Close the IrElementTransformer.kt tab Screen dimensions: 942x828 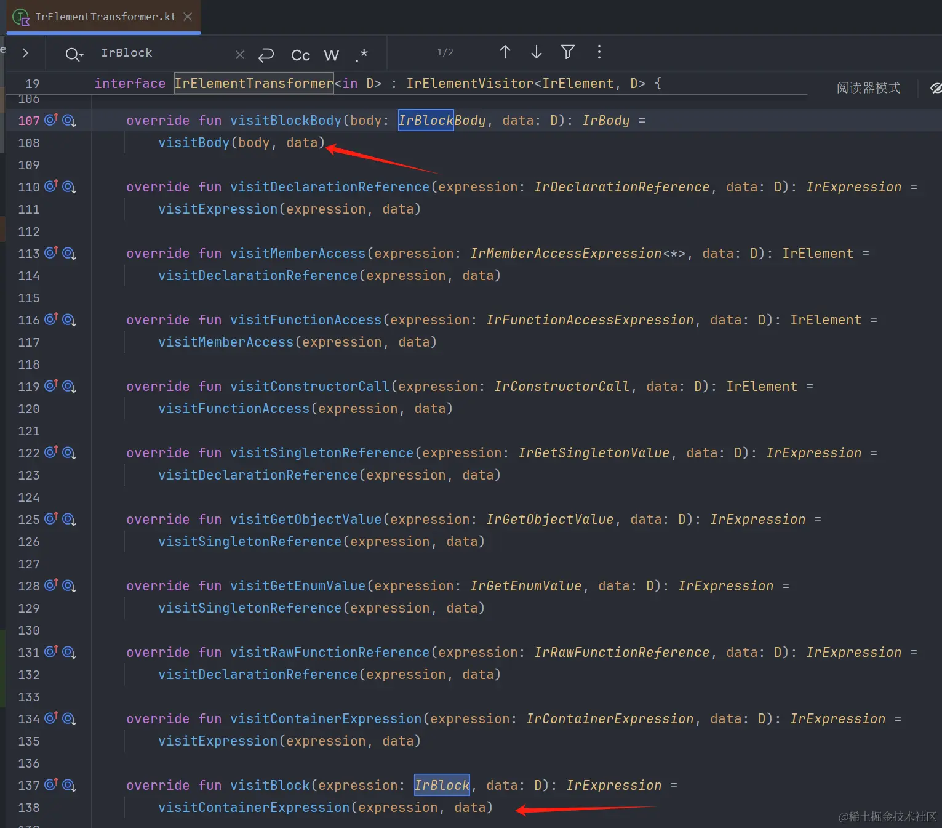click(x=188, y=17)
